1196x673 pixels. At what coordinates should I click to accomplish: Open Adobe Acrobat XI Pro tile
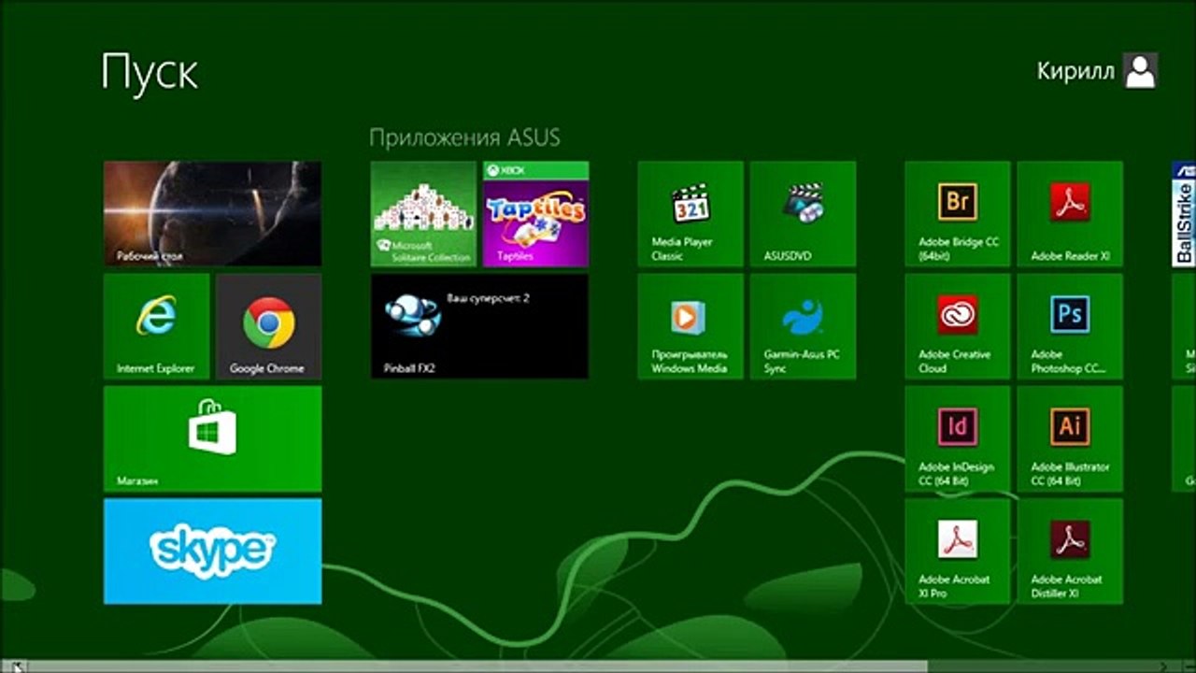(x=958, y=551)
